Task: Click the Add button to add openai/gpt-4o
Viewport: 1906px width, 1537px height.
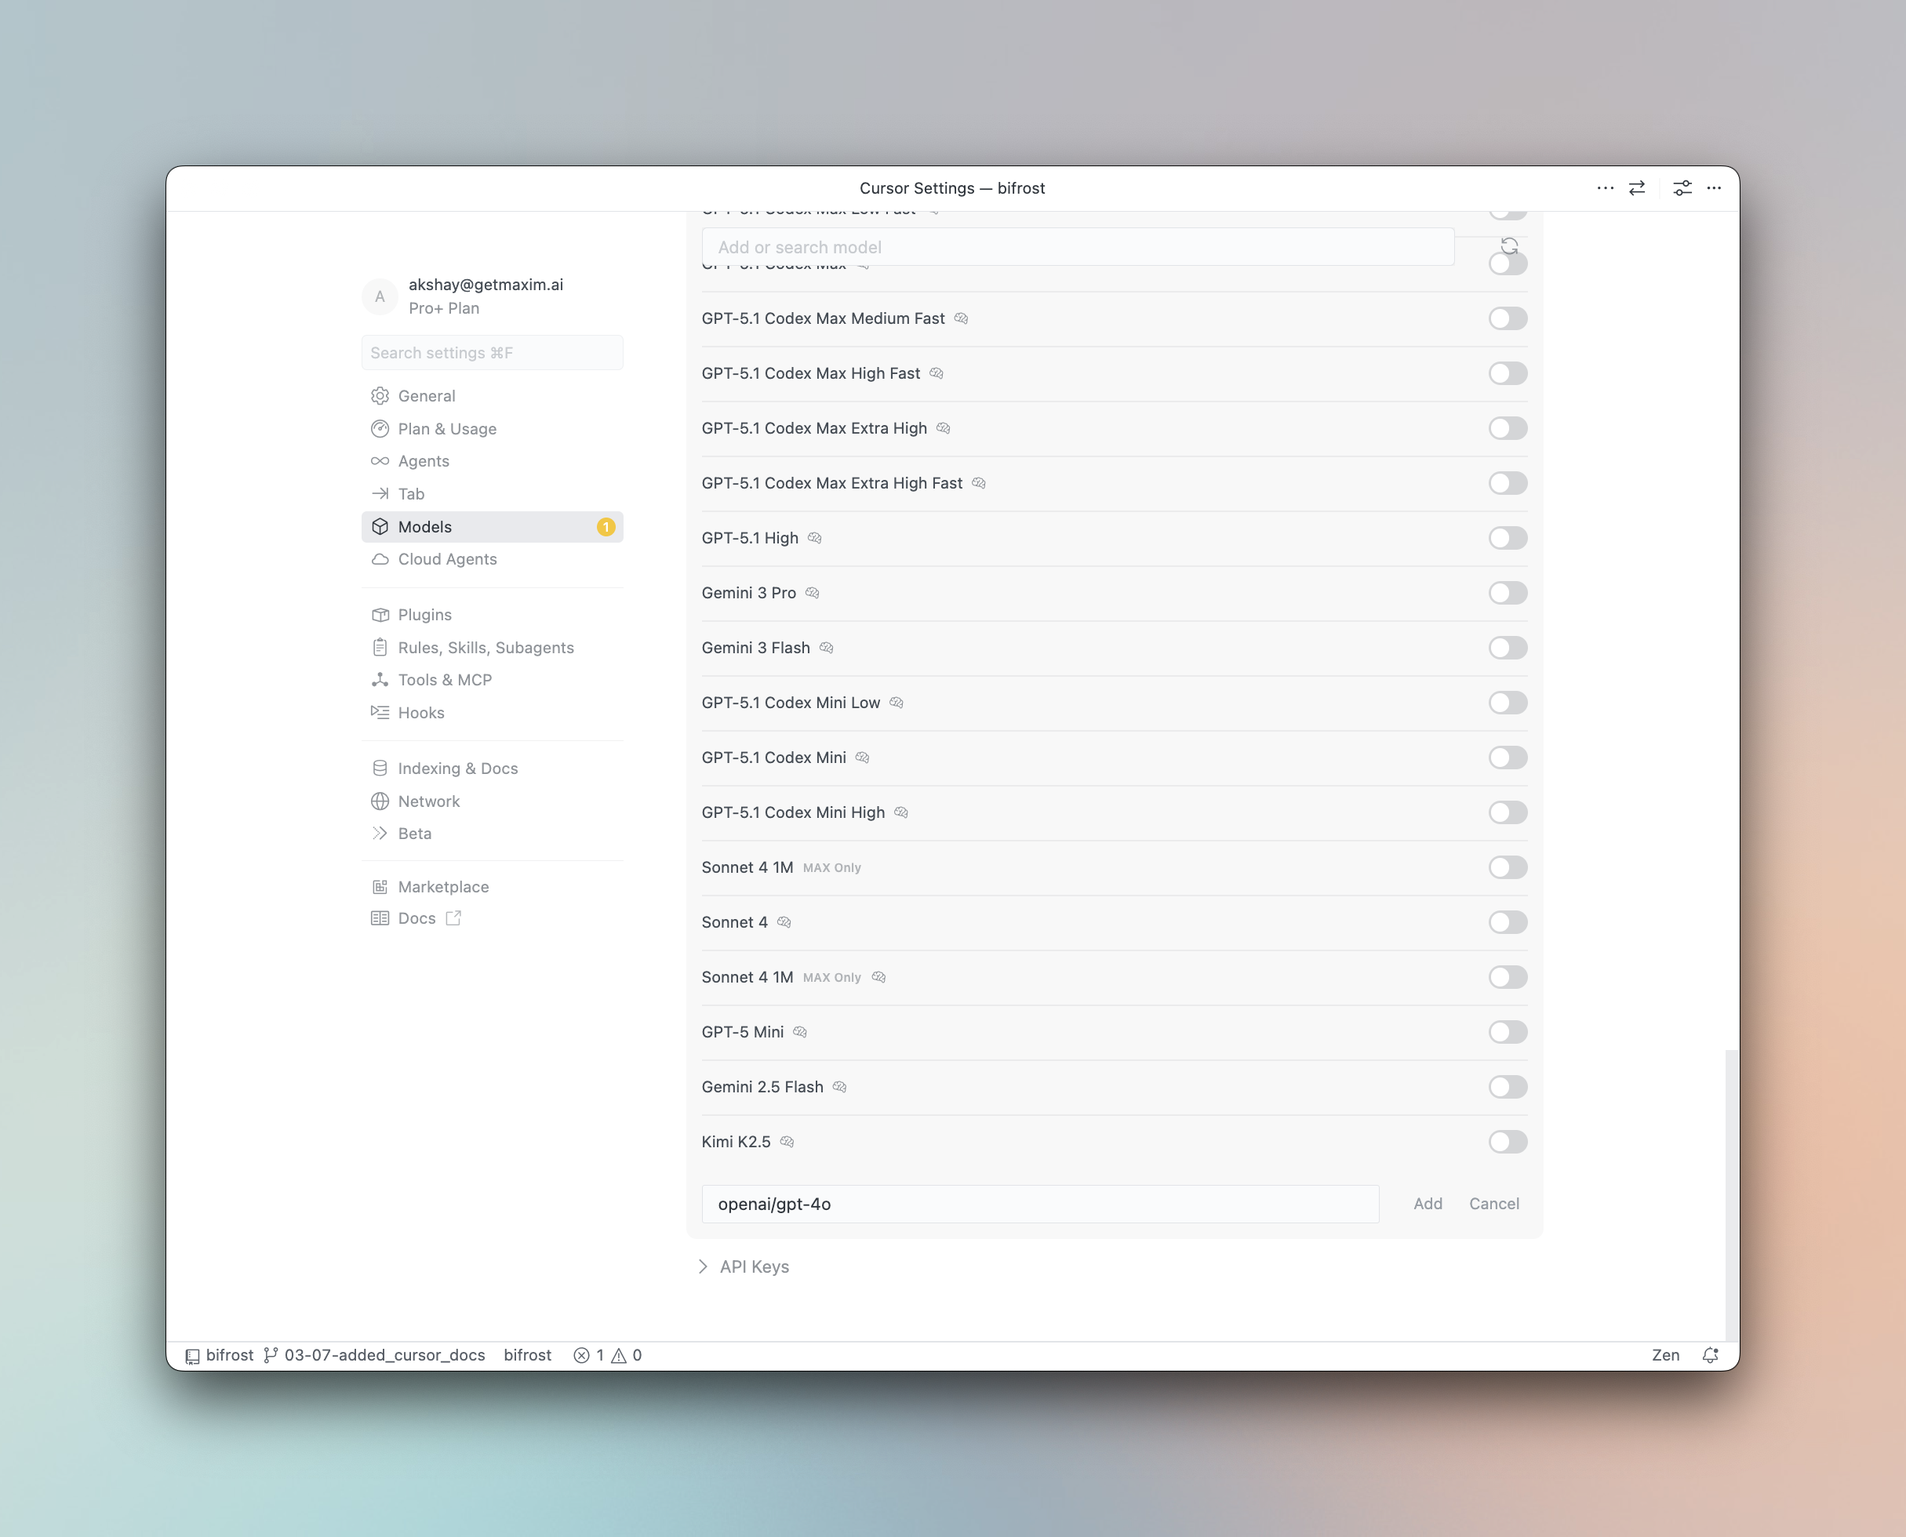Action: coord(1427,1204)
